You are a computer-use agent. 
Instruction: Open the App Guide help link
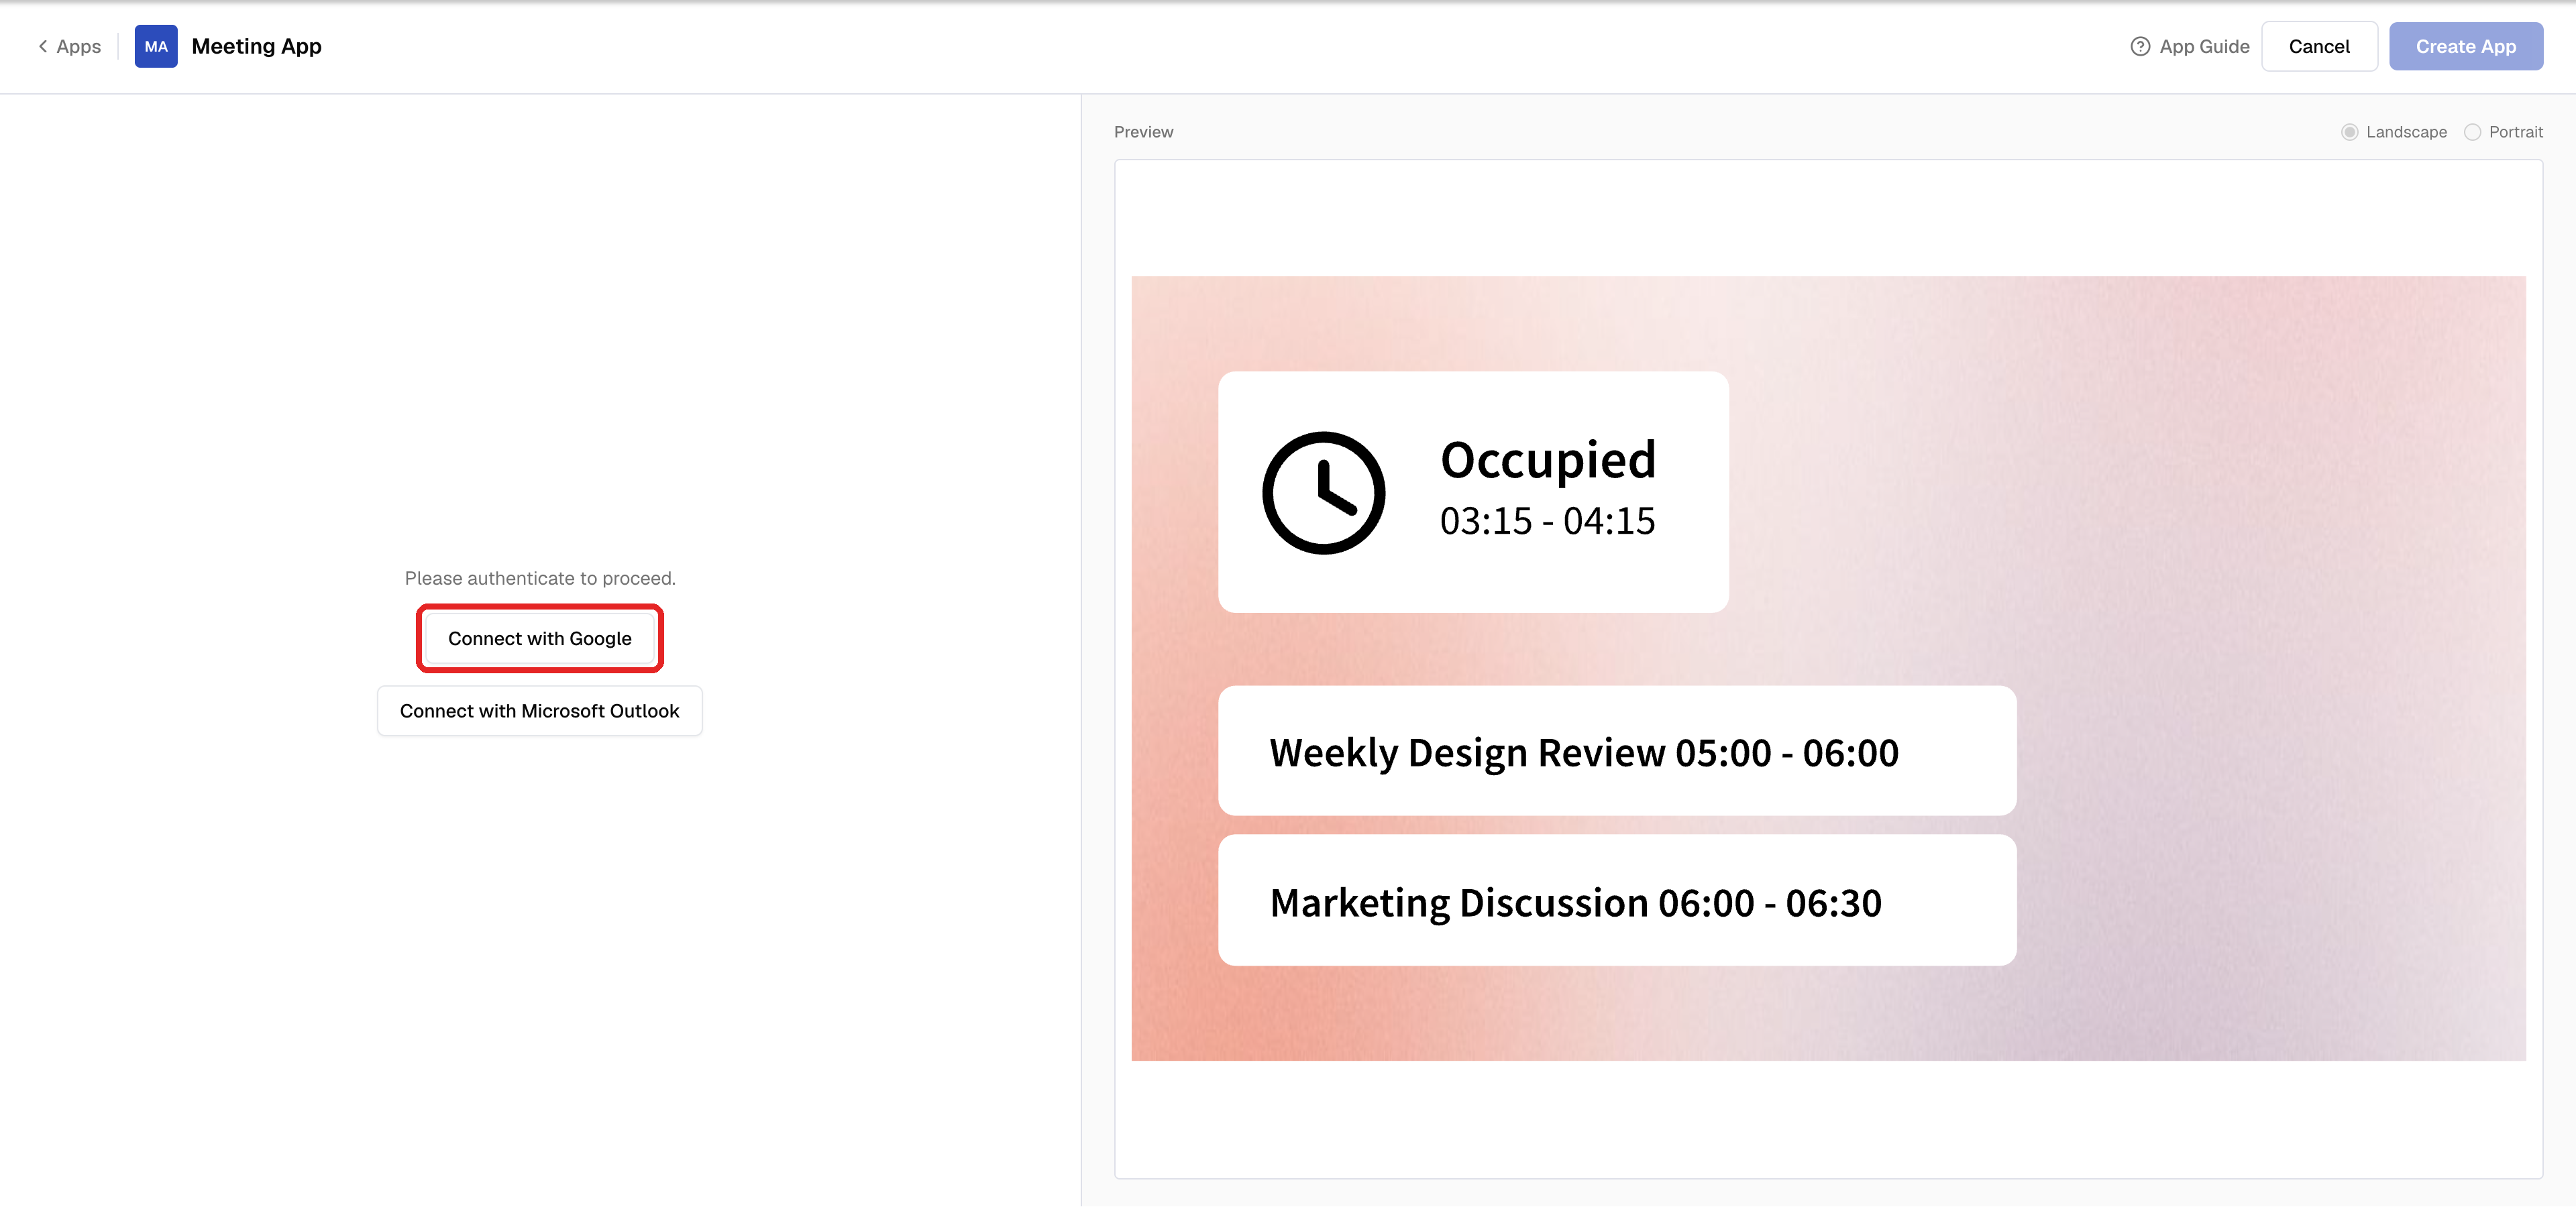tap(2189, 46)
